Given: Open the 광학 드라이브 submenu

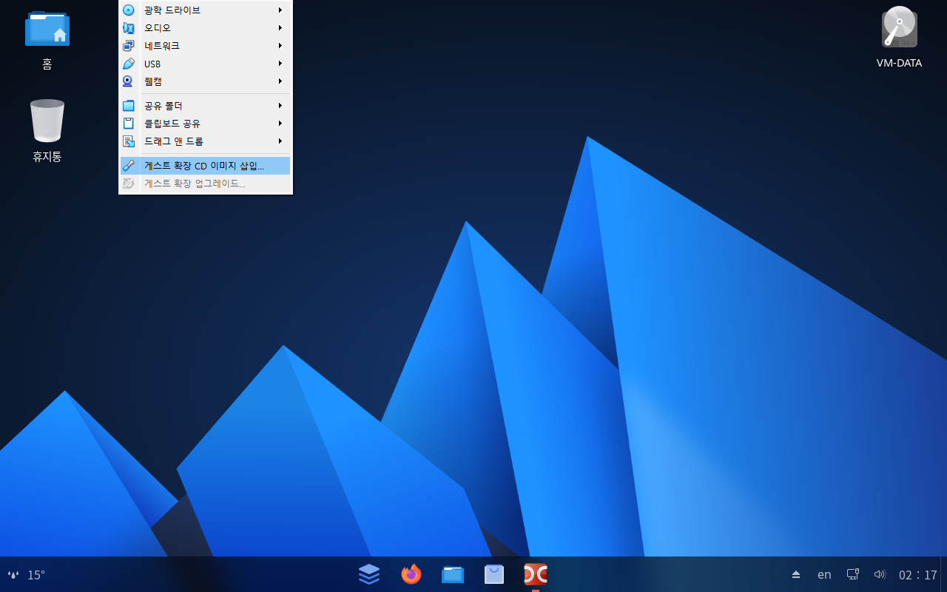Looking at the screenshot, I should pos(205,10).
